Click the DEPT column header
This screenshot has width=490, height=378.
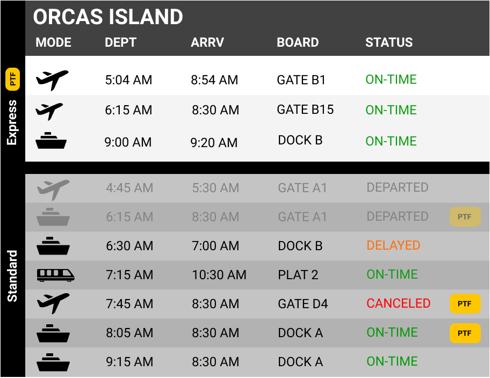click(x=121, y=42)
